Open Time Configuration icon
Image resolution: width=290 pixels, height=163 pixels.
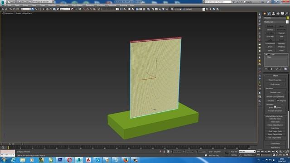tap(274, 155)
